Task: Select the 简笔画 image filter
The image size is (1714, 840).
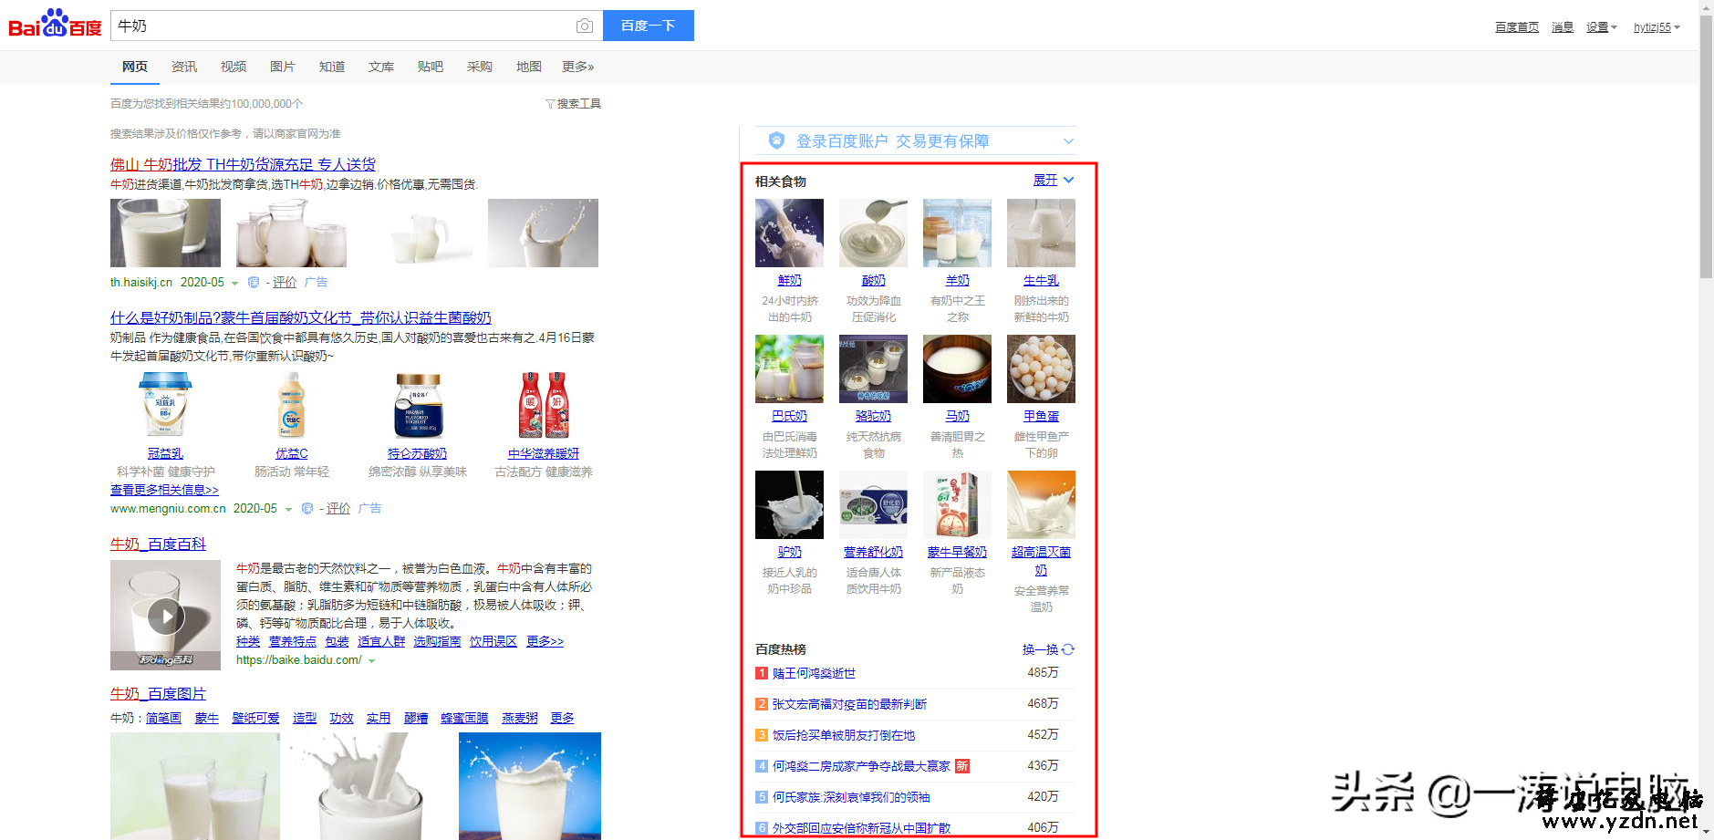Action: tap(163, 719)
